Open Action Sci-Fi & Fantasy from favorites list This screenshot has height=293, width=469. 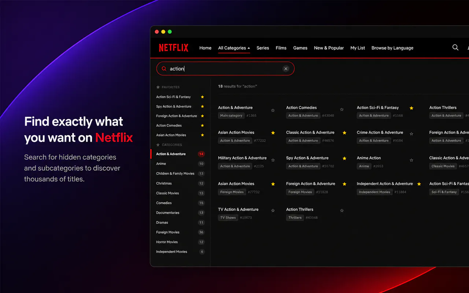coord(173,97)
